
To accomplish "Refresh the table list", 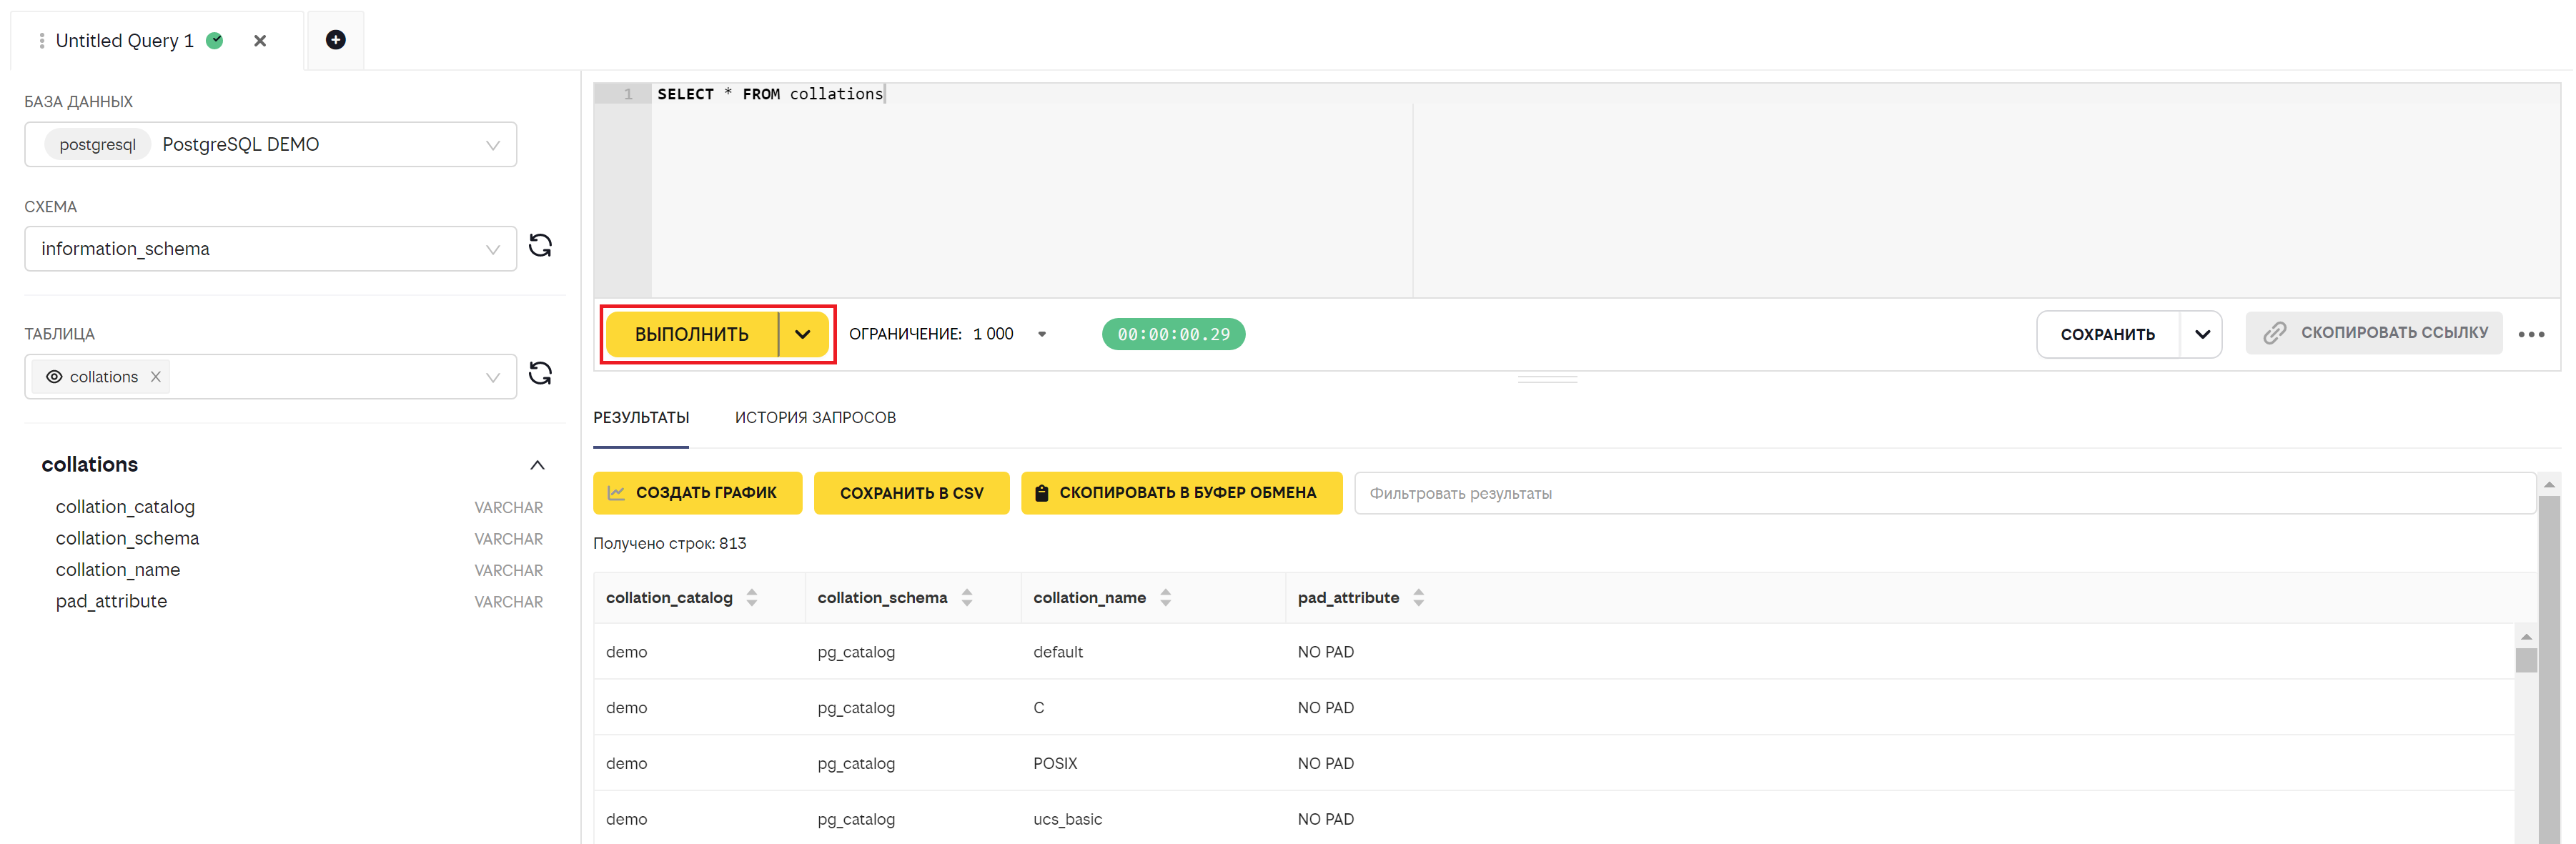I will click(540, 374).
